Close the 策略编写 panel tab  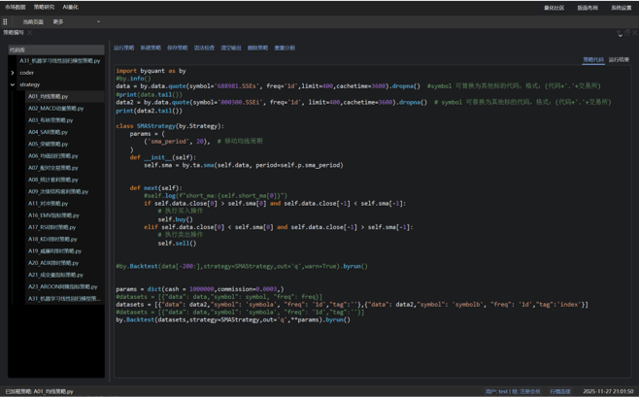click(x=30, y=33)
